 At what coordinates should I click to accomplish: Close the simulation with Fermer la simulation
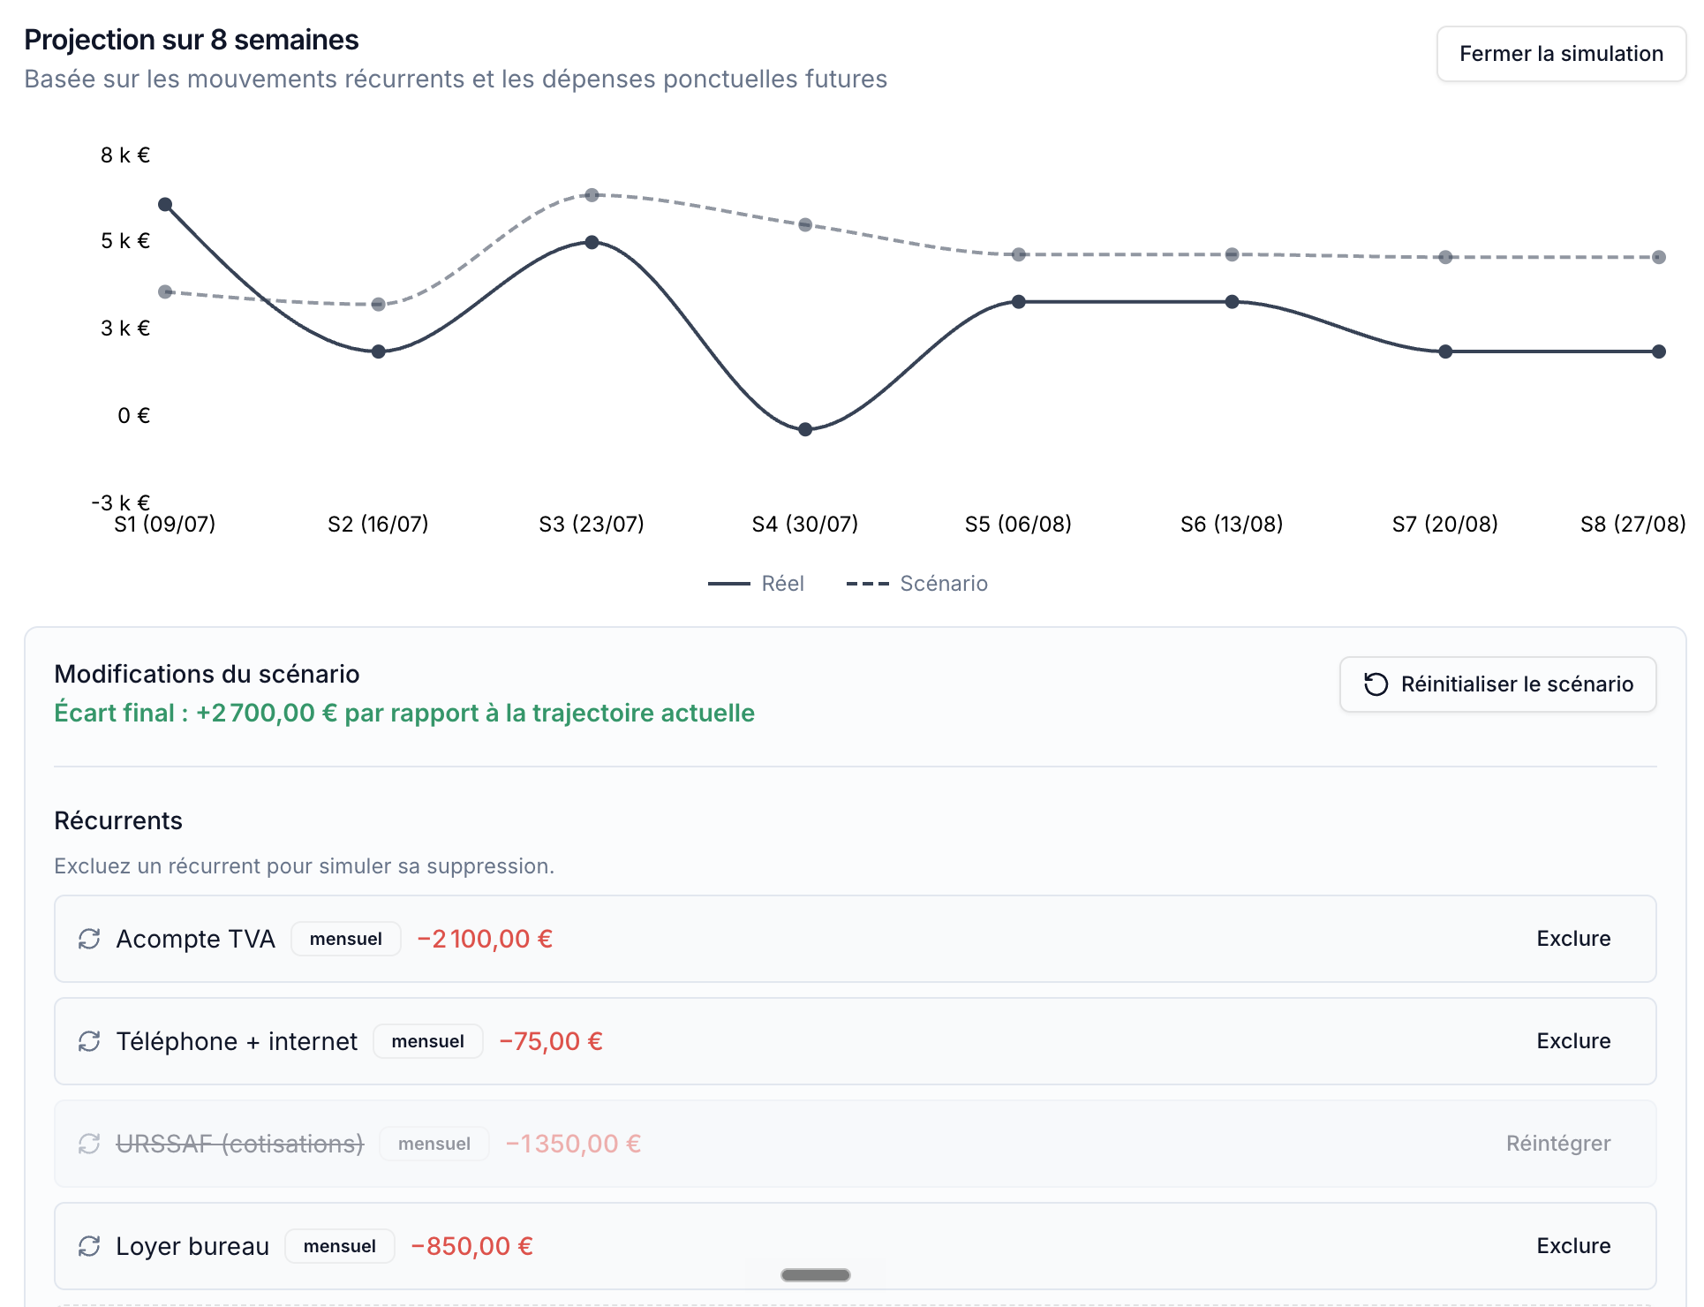[1561, 54]
